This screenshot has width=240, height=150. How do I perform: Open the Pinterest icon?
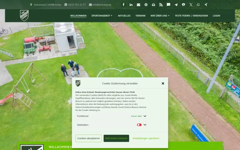click(146, 4)
